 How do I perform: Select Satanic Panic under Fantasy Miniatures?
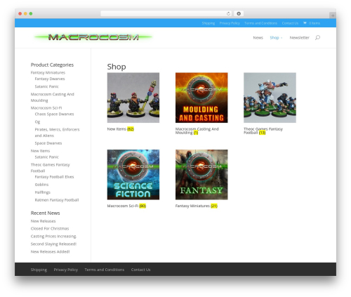pos(46,86)
